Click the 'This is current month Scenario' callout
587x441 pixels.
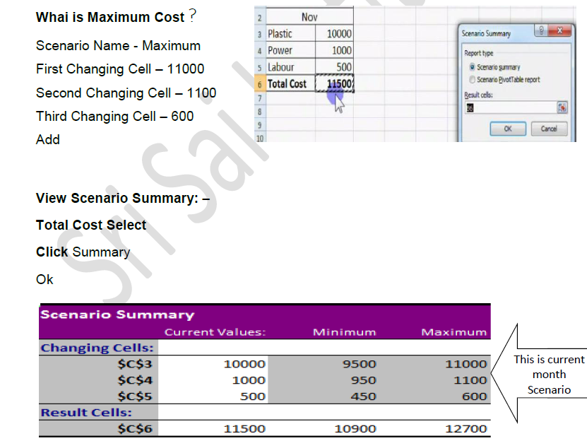(x=549, y=375)
